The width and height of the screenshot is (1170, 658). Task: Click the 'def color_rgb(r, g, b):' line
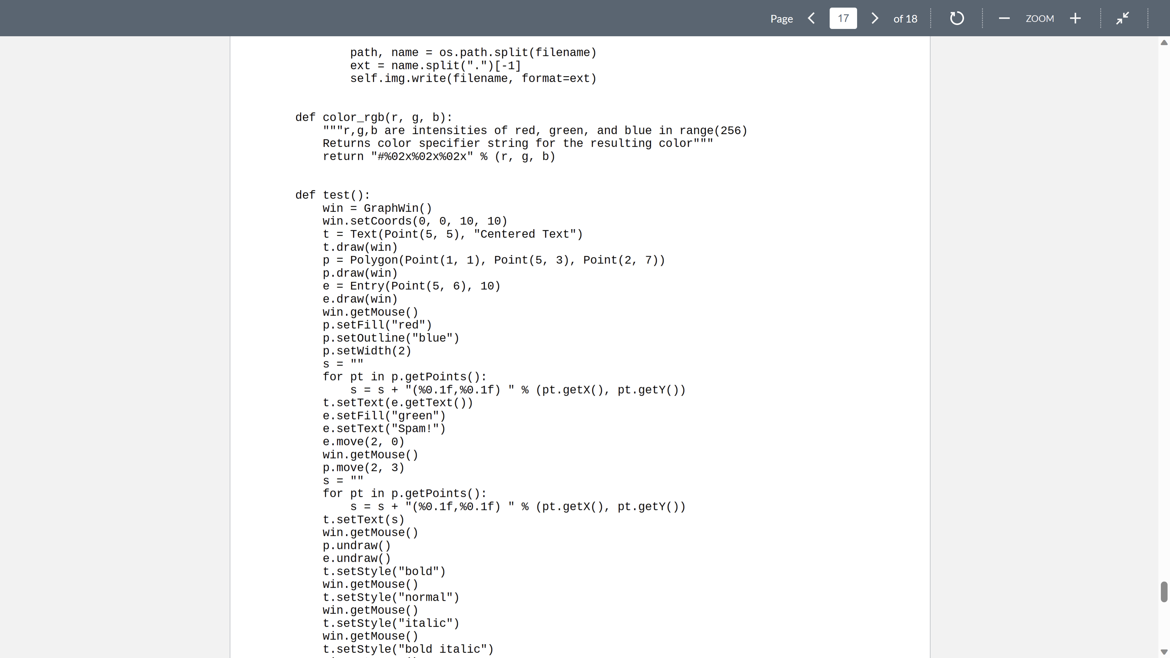click(373, 118)
